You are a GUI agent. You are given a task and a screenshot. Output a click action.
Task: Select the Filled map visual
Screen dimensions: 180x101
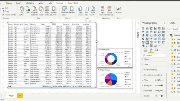click(147, 39)
